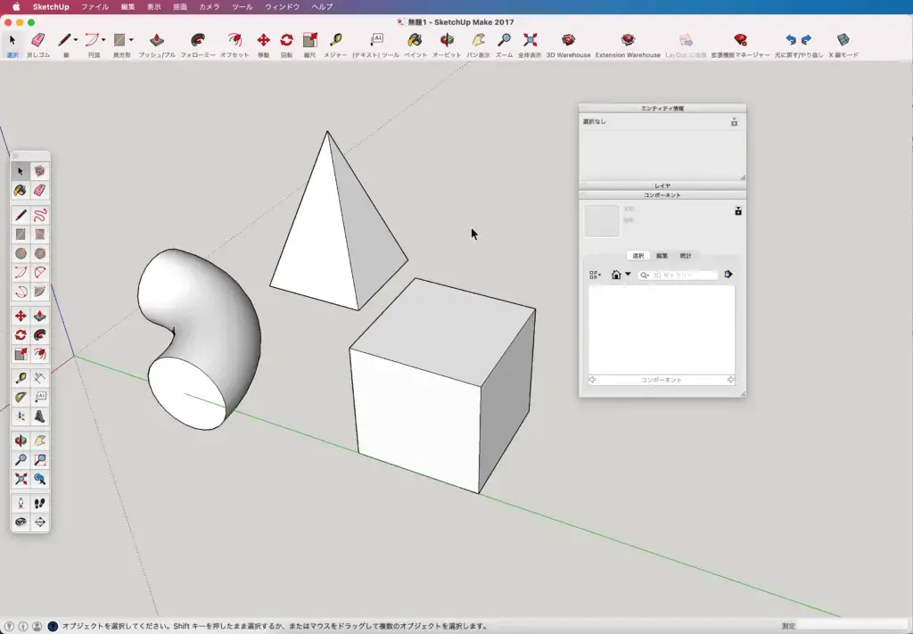Pick the Freehand tool in floating palette
This screenshot has height=634, width=913.
point(39,216)
